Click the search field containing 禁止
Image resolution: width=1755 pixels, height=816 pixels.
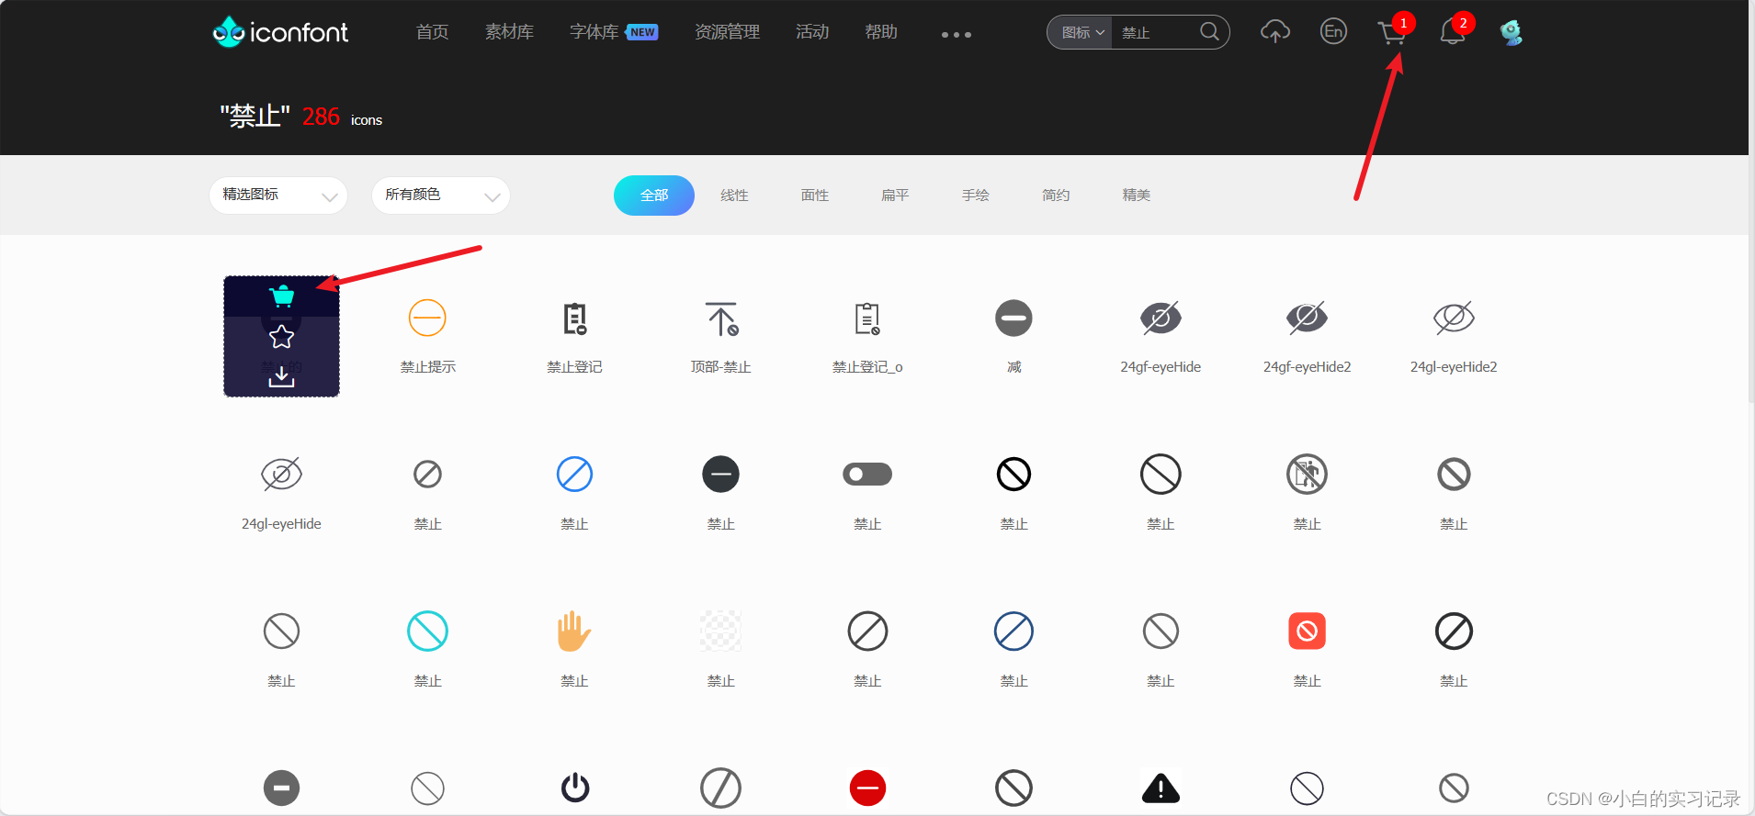pyautogui.click(x=1155, y=33)
